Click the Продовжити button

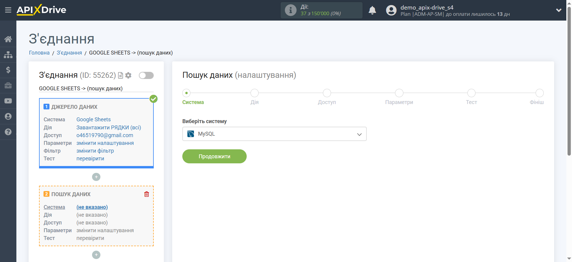tap(214, 156)
